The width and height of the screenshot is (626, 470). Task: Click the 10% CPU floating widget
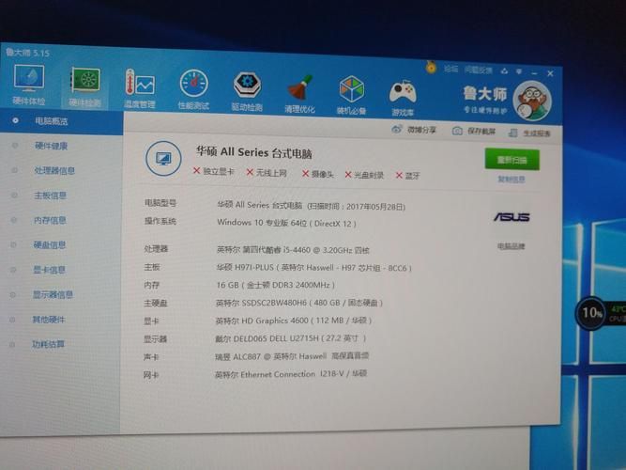591,313
